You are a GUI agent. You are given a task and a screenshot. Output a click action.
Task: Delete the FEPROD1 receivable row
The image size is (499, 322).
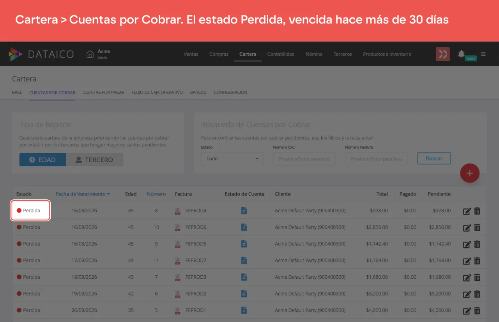tap(477, 311)
